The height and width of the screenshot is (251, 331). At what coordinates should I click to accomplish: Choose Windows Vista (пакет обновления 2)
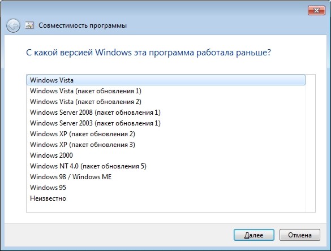click(x=166, y=102)
